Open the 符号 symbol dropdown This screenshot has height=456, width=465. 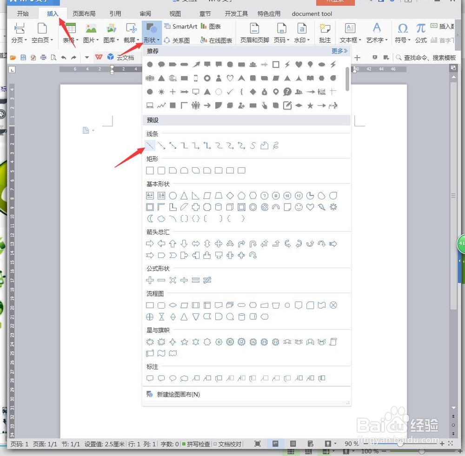[402, 40]
